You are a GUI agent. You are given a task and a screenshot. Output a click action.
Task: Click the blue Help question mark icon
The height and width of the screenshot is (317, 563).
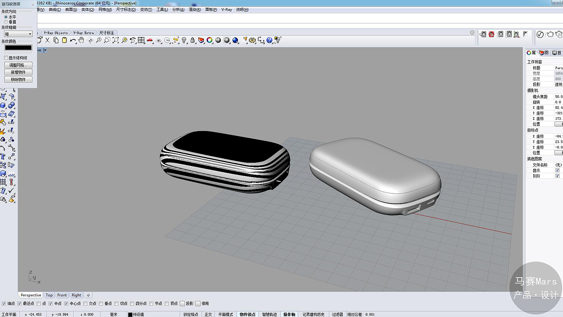click(x=269, y=40)
